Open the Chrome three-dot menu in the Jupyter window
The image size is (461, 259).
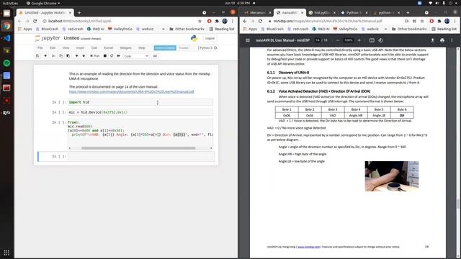(x=233, y=21)
